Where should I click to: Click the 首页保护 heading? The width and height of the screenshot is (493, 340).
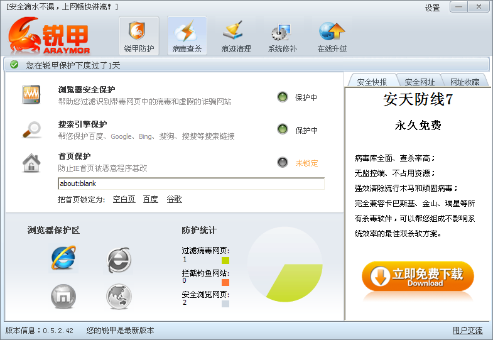(74, 156)
